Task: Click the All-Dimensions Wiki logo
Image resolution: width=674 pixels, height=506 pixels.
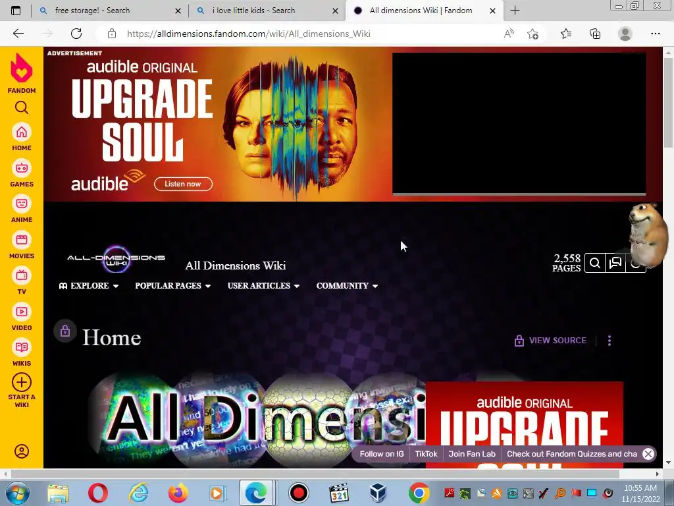Action: [116, 258]
